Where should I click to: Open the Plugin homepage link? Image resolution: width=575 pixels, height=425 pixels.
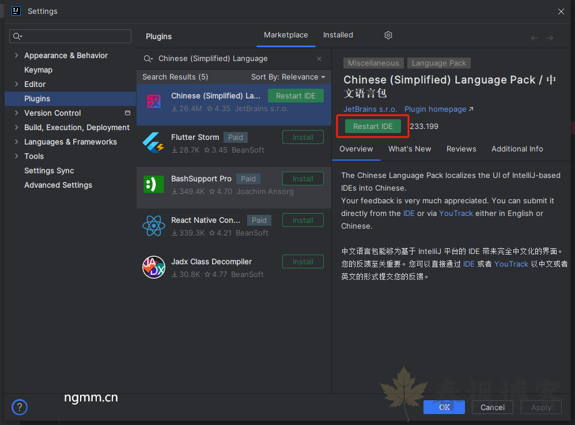tap(438, 109)
